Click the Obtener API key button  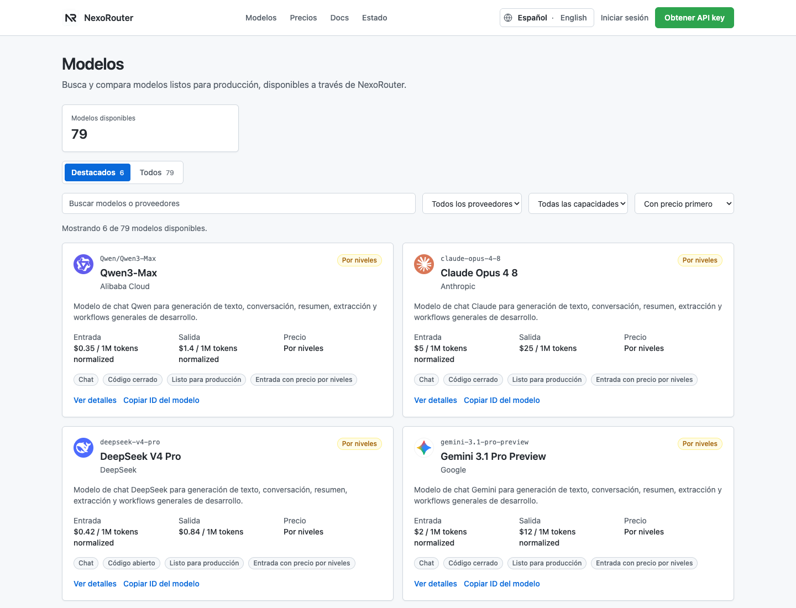pyautogui.click(x=694, y=18)
